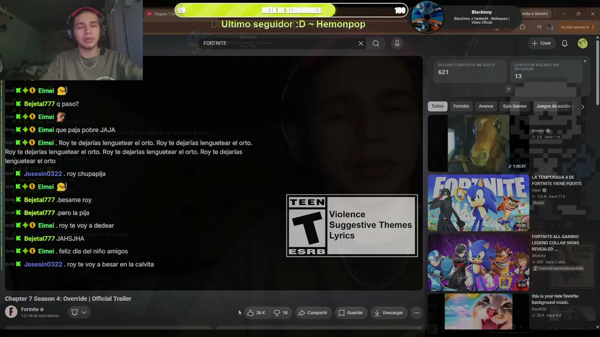Open the browser profile avatar icon
The width and height of the screenshot is (600, 337).
[x=550, y=27]
